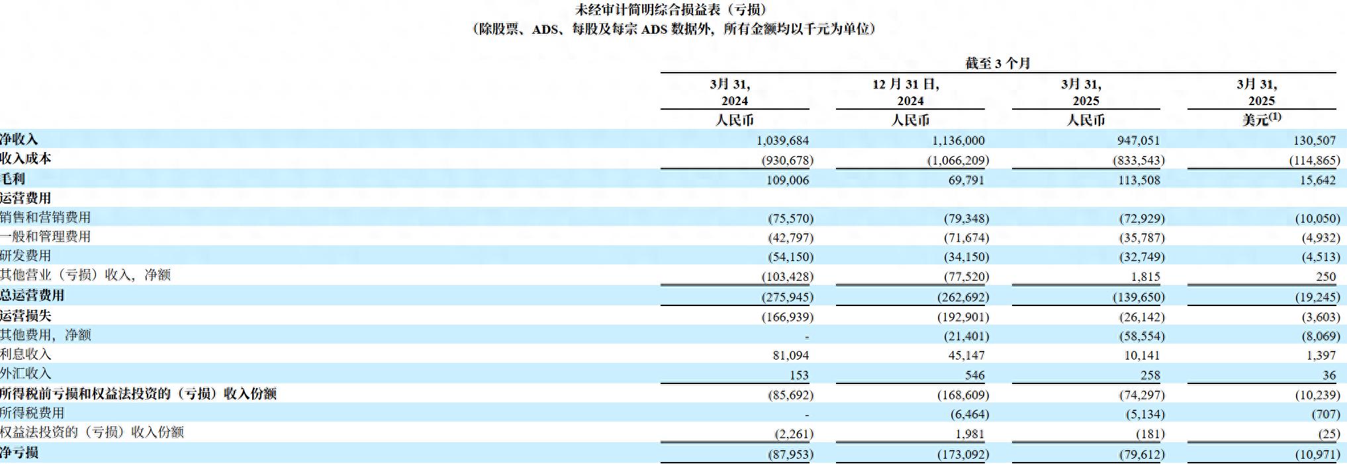
Task: Select the 收入成本 row label
Action: tap(25, 159)
